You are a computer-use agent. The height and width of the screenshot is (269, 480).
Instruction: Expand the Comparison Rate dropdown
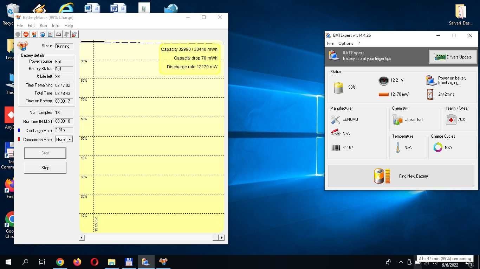pyautogui.click(x=70, y=139)
